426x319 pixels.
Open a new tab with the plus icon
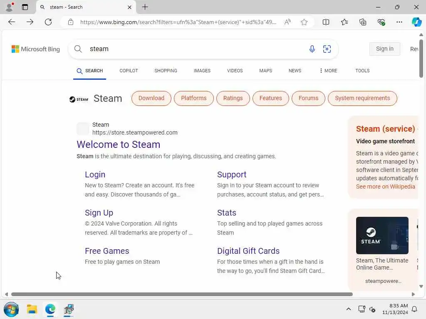click(x=145, y=7)
